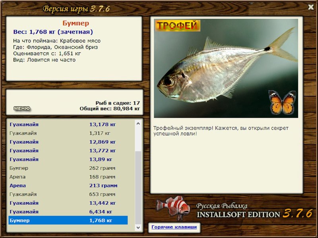Select Гуакамайя 1,317 кг row

coord(68,133)
